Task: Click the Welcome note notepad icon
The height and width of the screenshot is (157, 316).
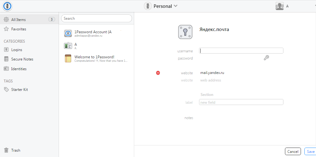Action: tap(68, 58)
